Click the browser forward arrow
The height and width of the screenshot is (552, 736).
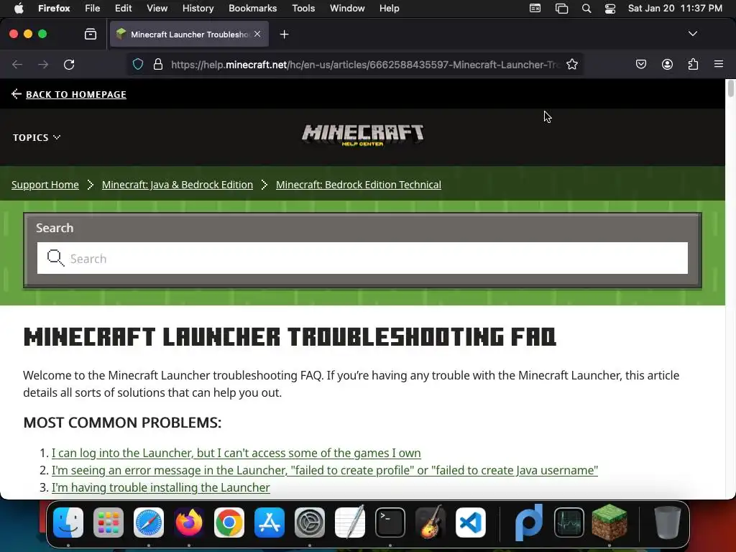pos(43,64)
